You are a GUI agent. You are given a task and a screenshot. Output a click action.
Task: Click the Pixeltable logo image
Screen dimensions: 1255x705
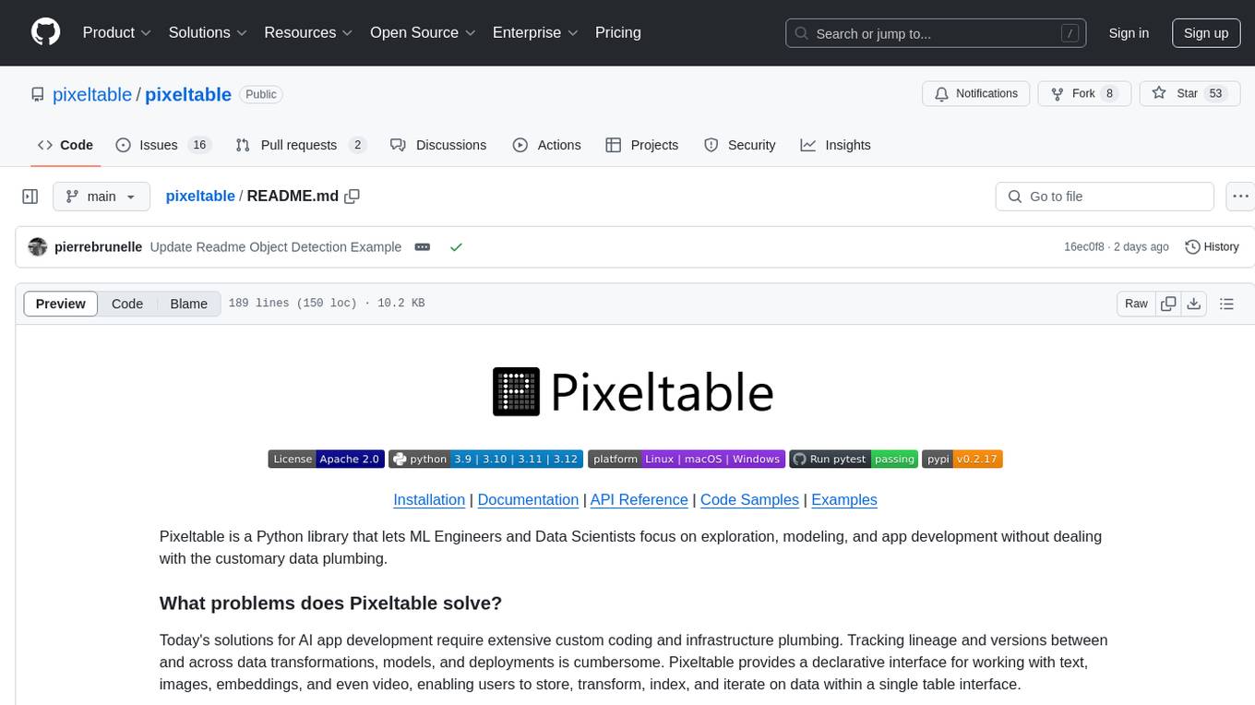pos(633,392)
